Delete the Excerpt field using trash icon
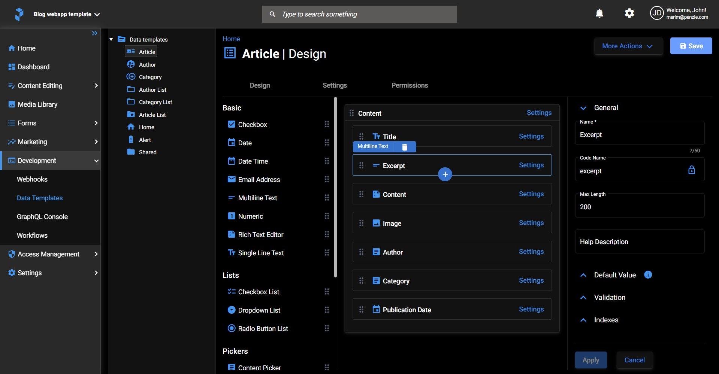Viewport: 719px width, 374px height. (405, 147)
